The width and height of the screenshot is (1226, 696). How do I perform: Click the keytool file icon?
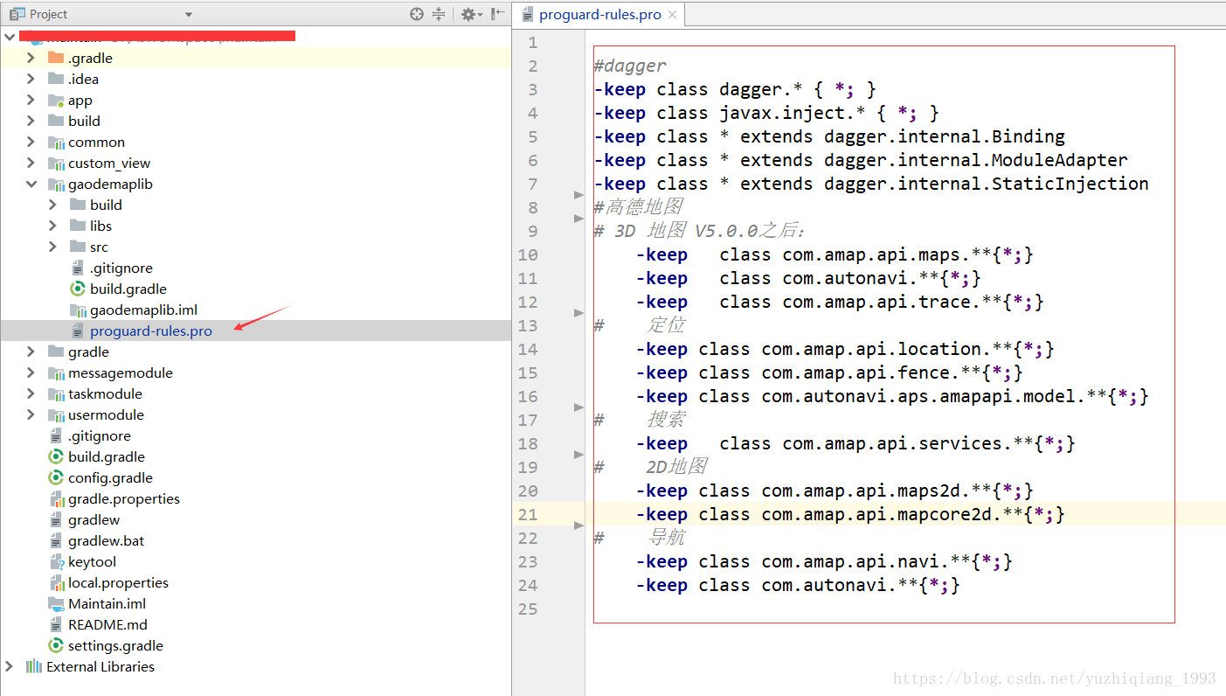[56, 561]
